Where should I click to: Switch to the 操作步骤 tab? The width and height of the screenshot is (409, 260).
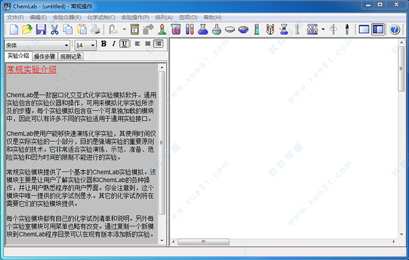[45, 56]
